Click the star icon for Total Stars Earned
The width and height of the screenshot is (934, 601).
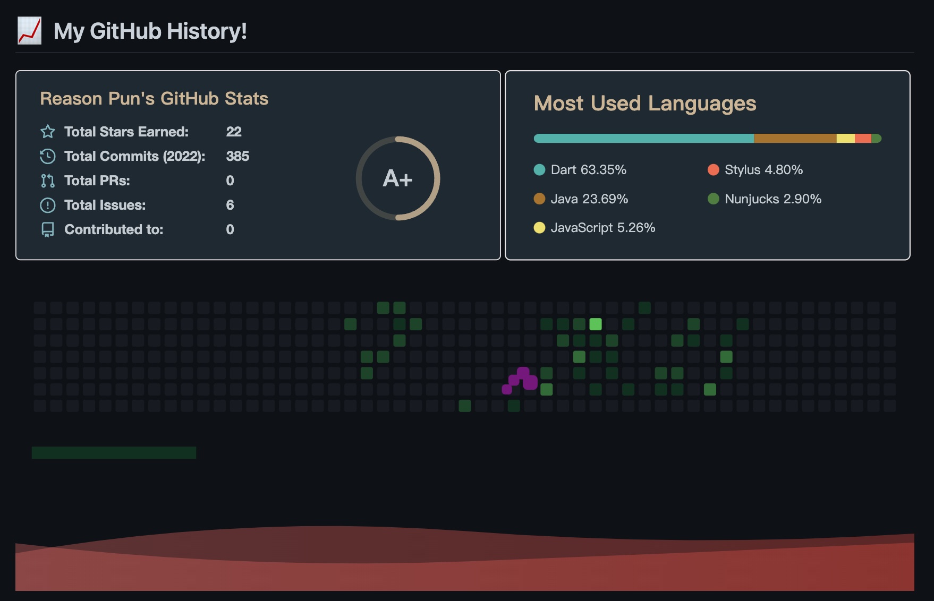click(x=48, y=132)
